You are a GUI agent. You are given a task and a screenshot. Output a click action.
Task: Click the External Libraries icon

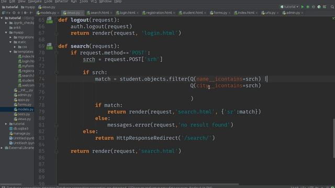click(7, 148)
